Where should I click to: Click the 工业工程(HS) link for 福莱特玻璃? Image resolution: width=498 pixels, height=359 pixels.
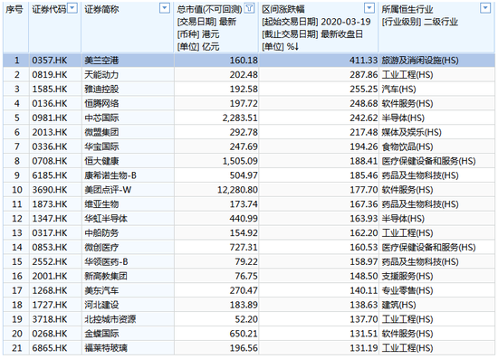click(x=407, y=348)
